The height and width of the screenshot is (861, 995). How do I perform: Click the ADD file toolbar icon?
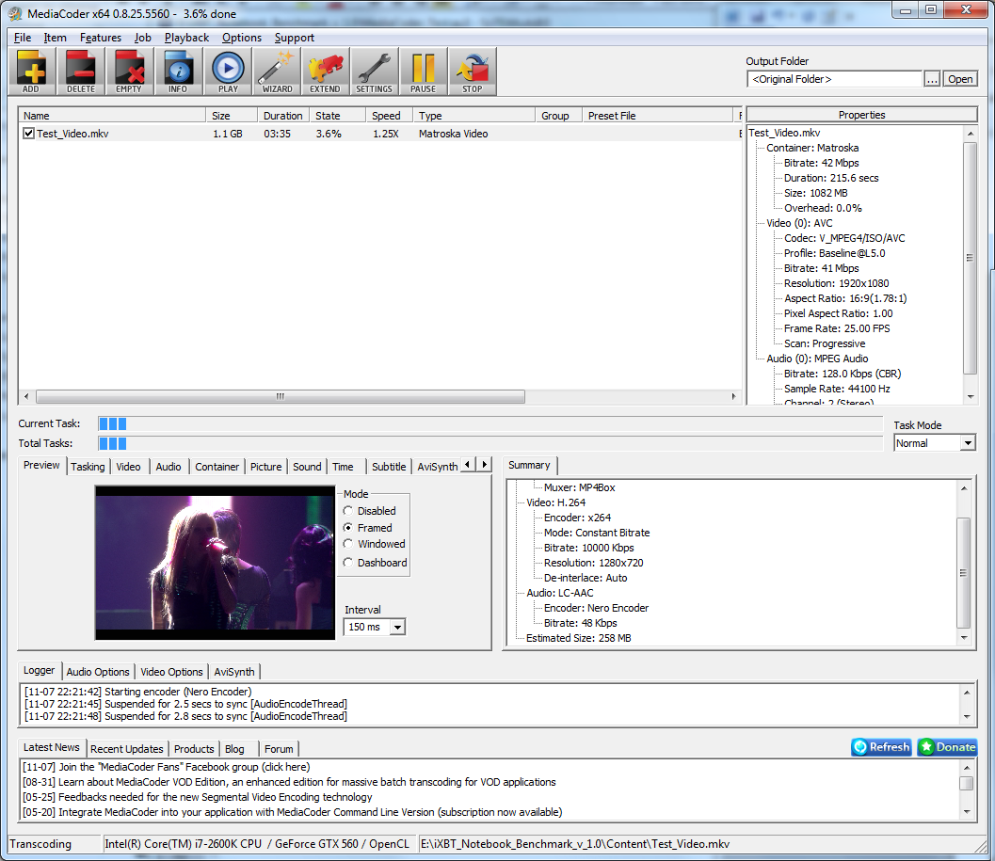pos(32,72)
